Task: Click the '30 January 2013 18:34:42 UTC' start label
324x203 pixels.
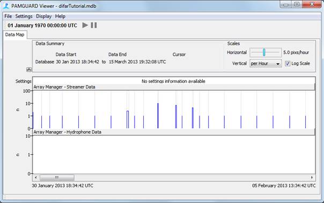Action: [x=62, y=186]
